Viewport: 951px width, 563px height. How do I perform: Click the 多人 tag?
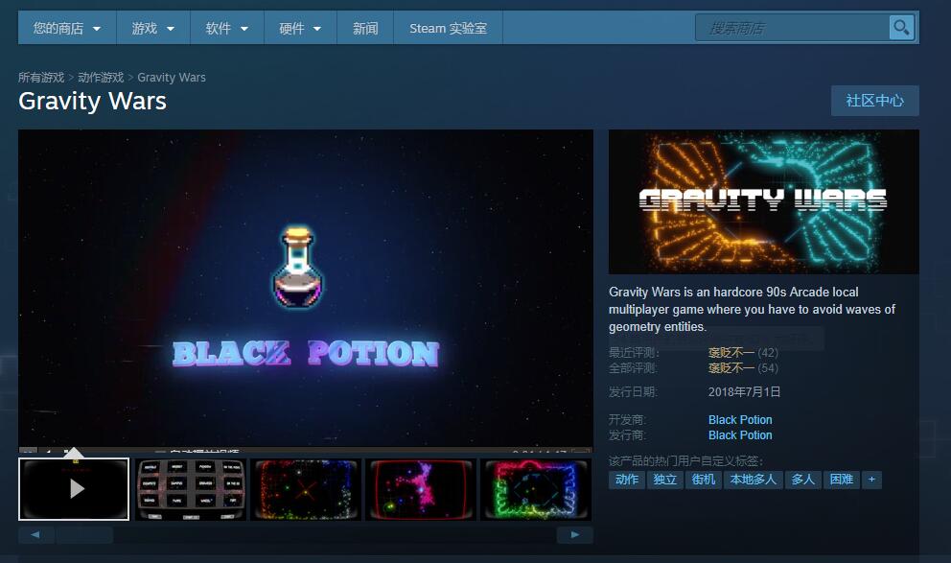click(x=802, y=480)
